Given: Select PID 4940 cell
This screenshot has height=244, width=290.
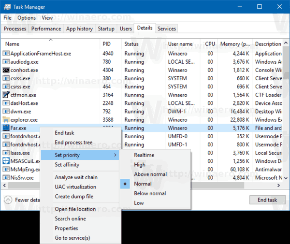Looking at the screenshot, I should (x=108, y=54).
